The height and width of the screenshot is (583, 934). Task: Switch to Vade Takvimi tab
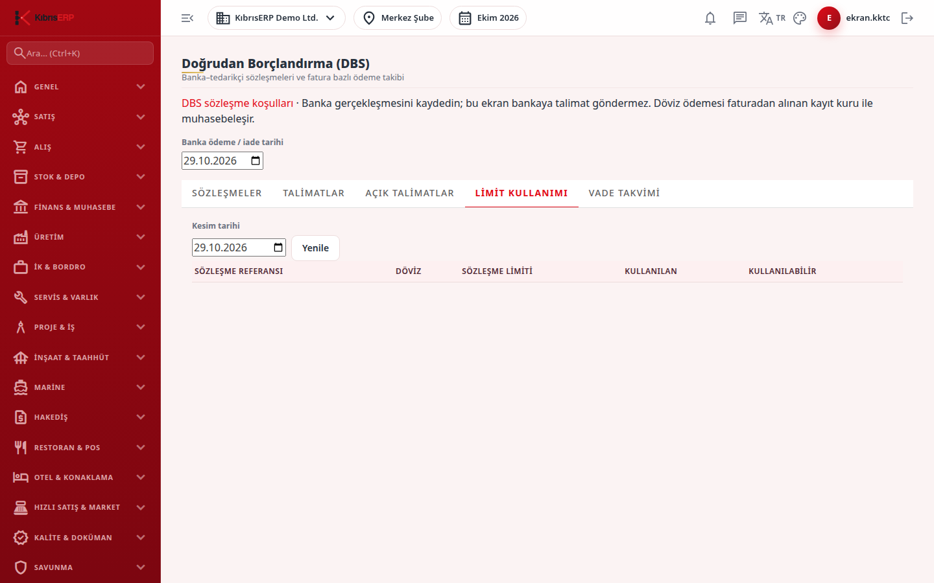click(x=624, y=193)
